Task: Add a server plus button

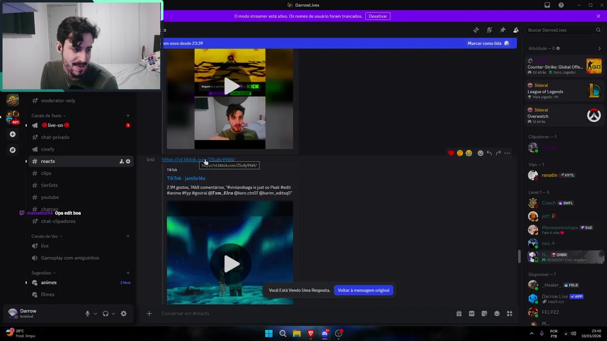Action: pos(13,135)
